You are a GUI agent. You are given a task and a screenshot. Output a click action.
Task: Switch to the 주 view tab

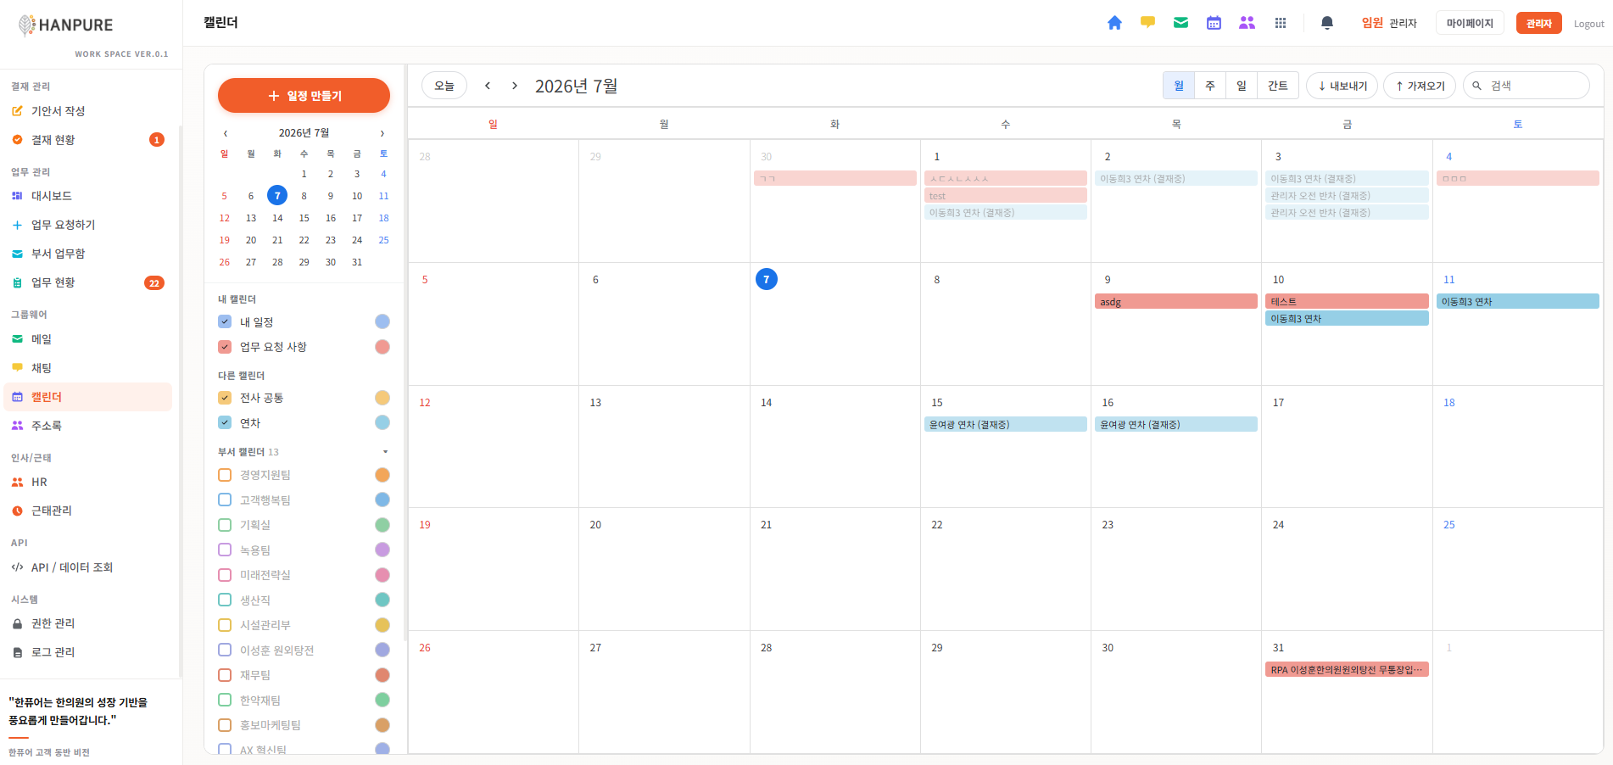click(1210, 86)
